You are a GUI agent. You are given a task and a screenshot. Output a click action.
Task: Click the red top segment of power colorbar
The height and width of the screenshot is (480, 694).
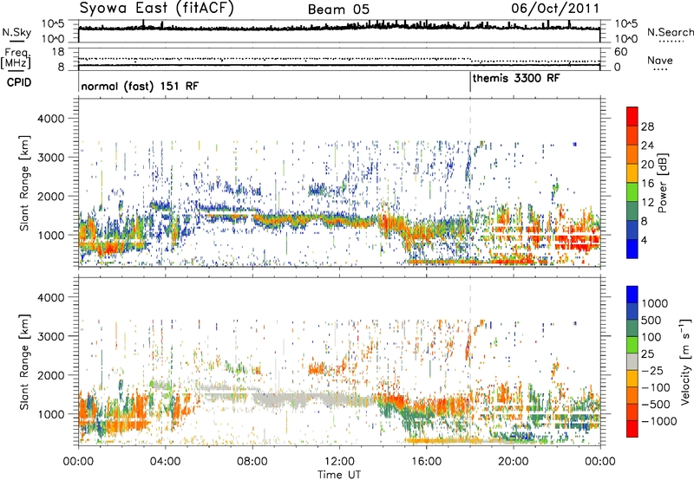pyautogui.click(x=632, y=116)
